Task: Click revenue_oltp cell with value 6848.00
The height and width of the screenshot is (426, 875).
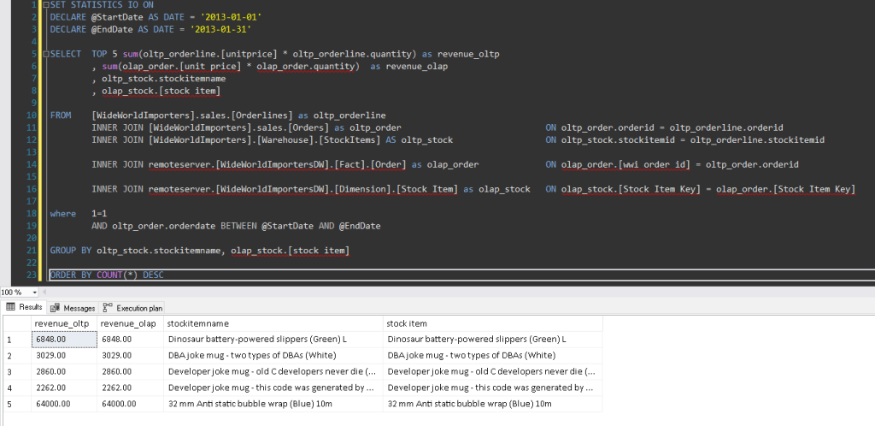Action: (x=64, y=340)
